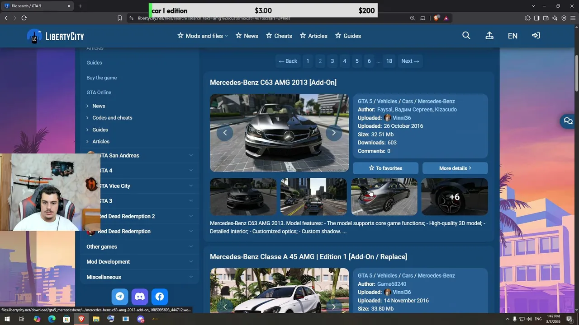
Task: Open the browser extensions puzzle icon
Action: 528,18
